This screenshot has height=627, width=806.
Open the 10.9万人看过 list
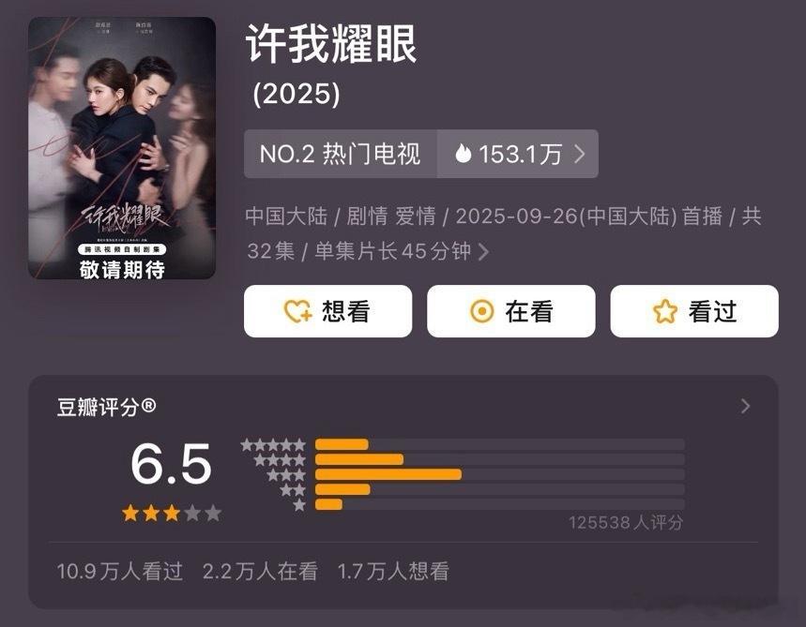point(120,572)
